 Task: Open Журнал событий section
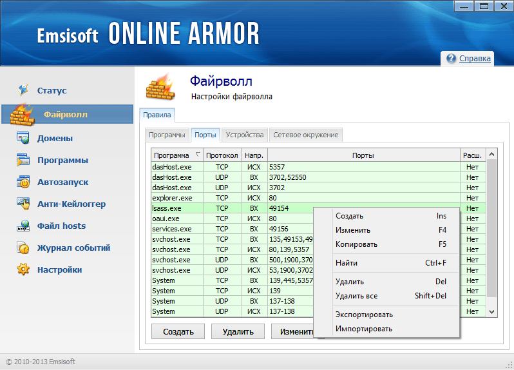coord(74,248)
